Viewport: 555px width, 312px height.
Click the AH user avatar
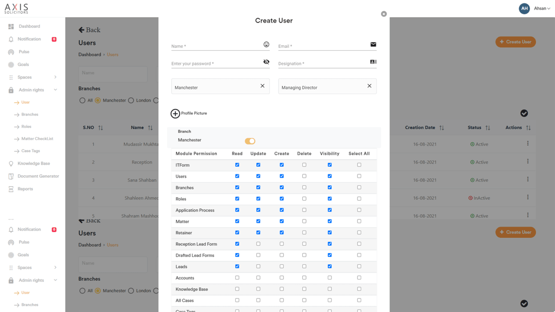[x=524, y=8]
